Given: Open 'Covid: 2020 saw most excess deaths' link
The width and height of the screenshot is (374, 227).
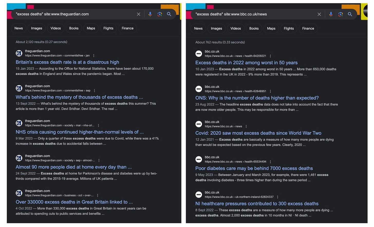Looking at the screenshot, I should pos(258,133).
